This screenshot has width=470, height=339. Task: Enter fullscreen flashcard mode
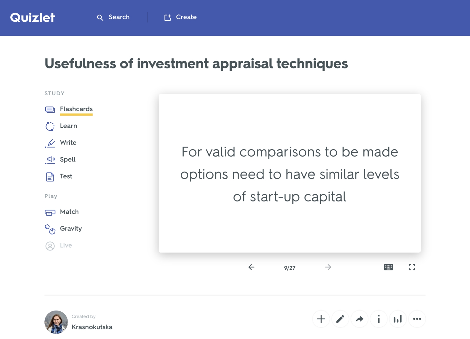tap(412, 267)
